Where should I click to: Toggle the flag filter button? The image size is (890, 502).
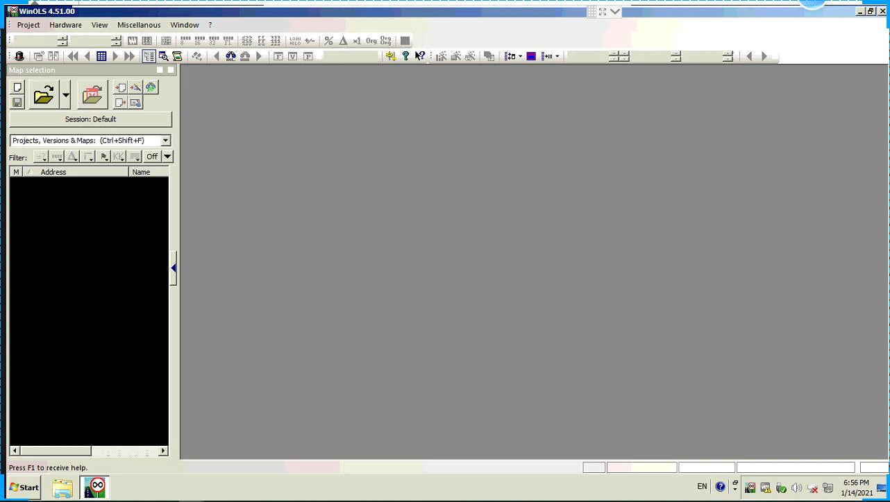point(103,157)
